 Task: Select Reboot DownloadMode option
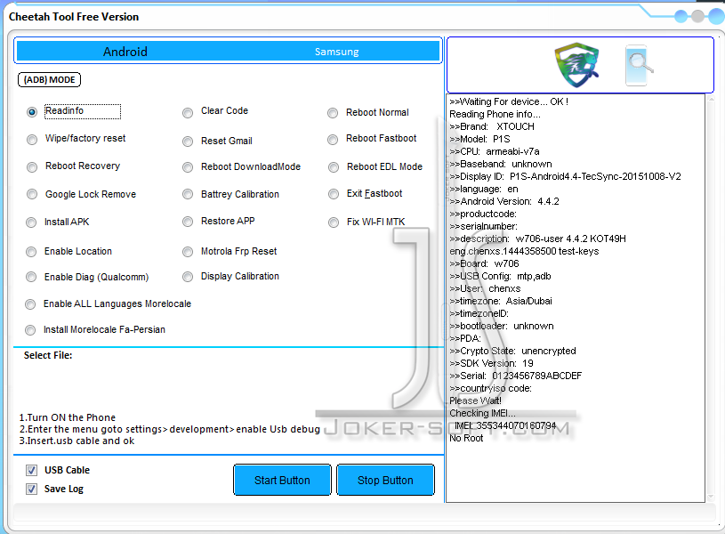188,167
